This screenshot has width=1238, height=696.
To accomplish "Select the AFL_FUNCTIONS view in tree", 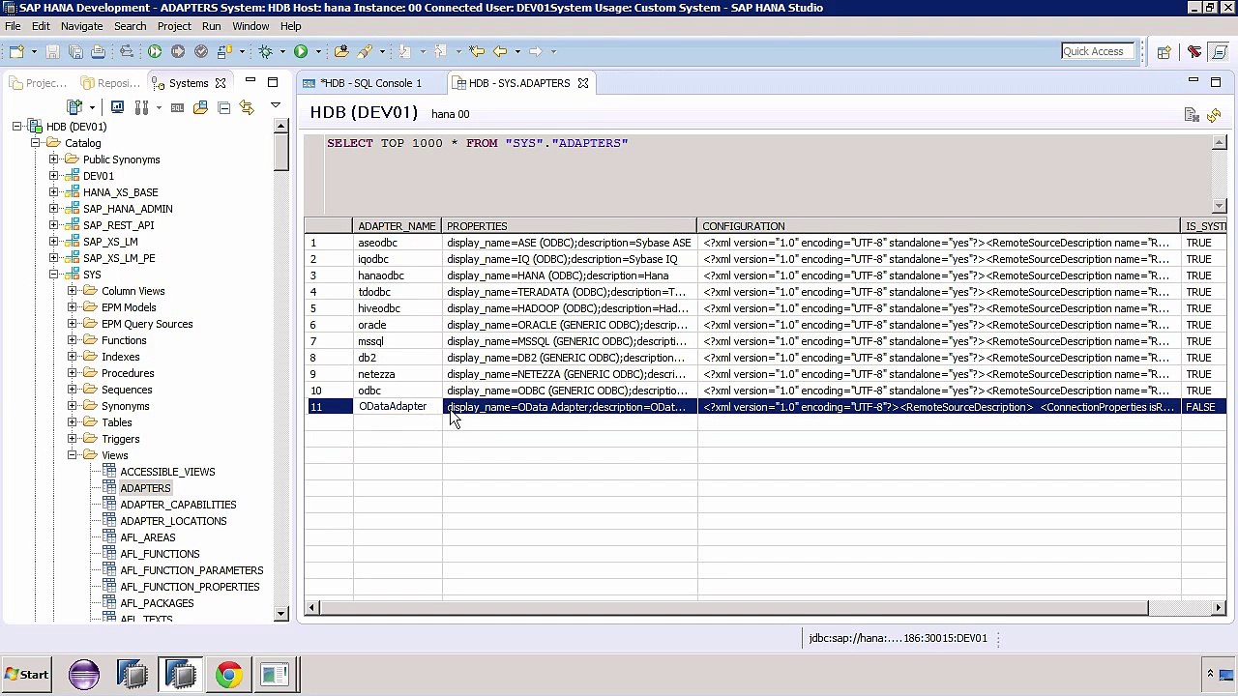I will point(160,554).
